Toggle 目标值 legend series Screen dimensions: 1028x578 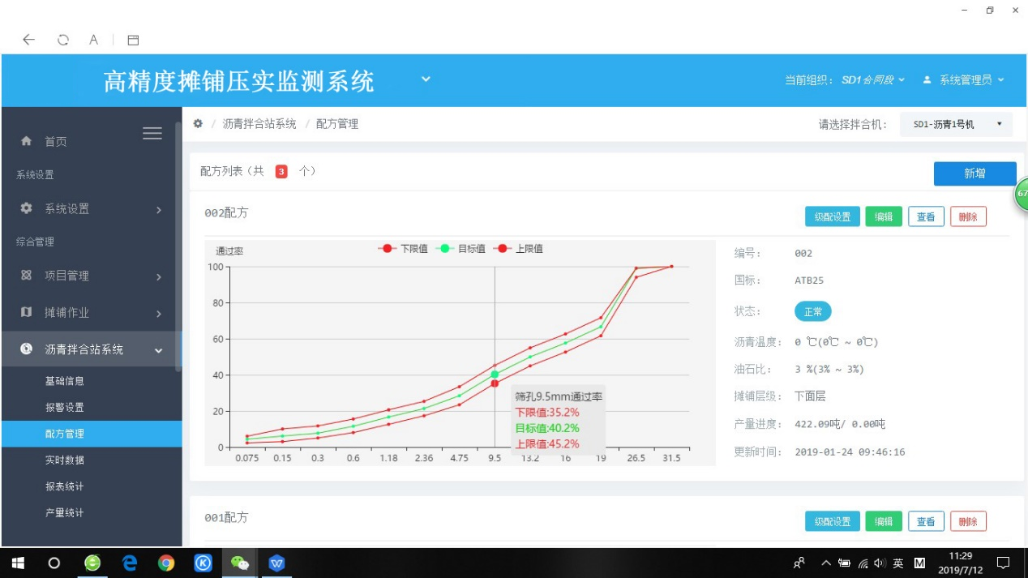(460, 249)
